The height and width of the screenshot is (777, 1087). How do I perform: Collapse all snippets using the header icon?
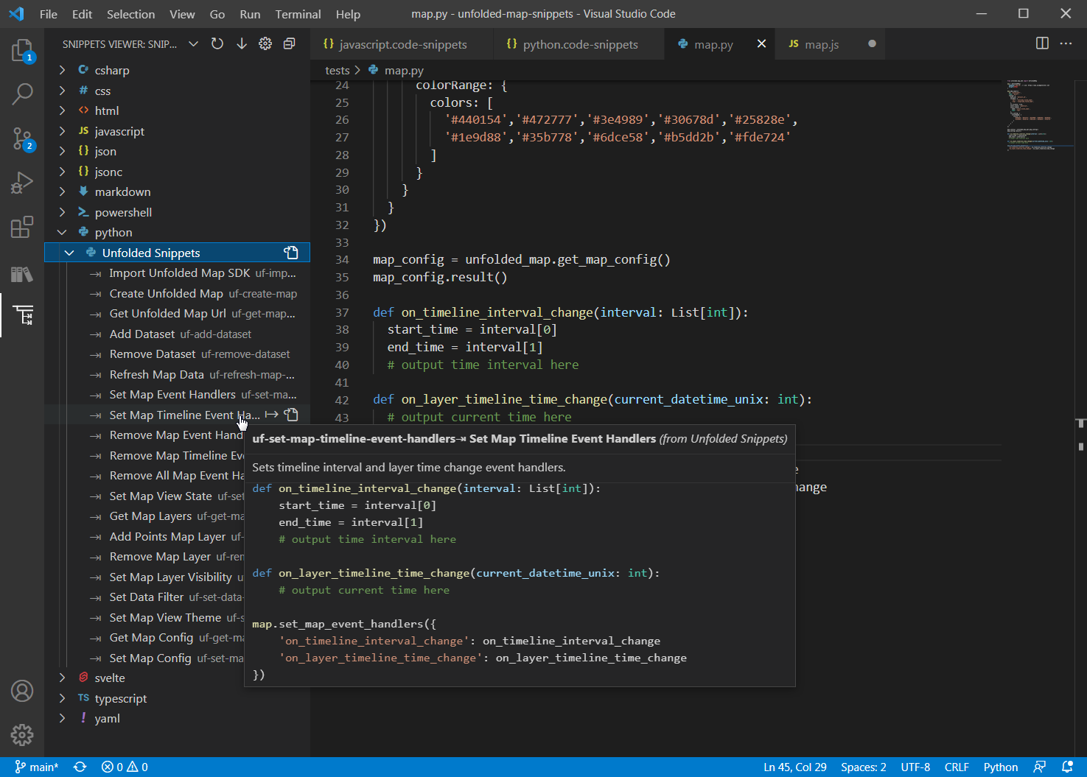click(290, 44)
